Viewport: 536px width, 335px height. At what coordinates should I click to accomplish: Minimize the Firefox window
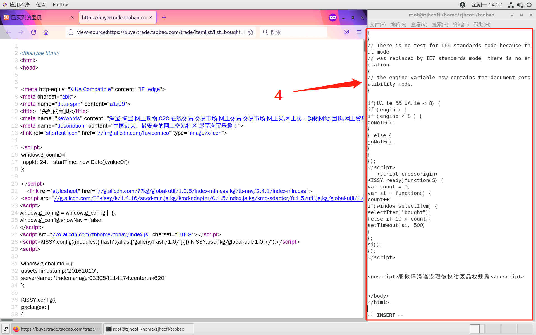point(343,18)
